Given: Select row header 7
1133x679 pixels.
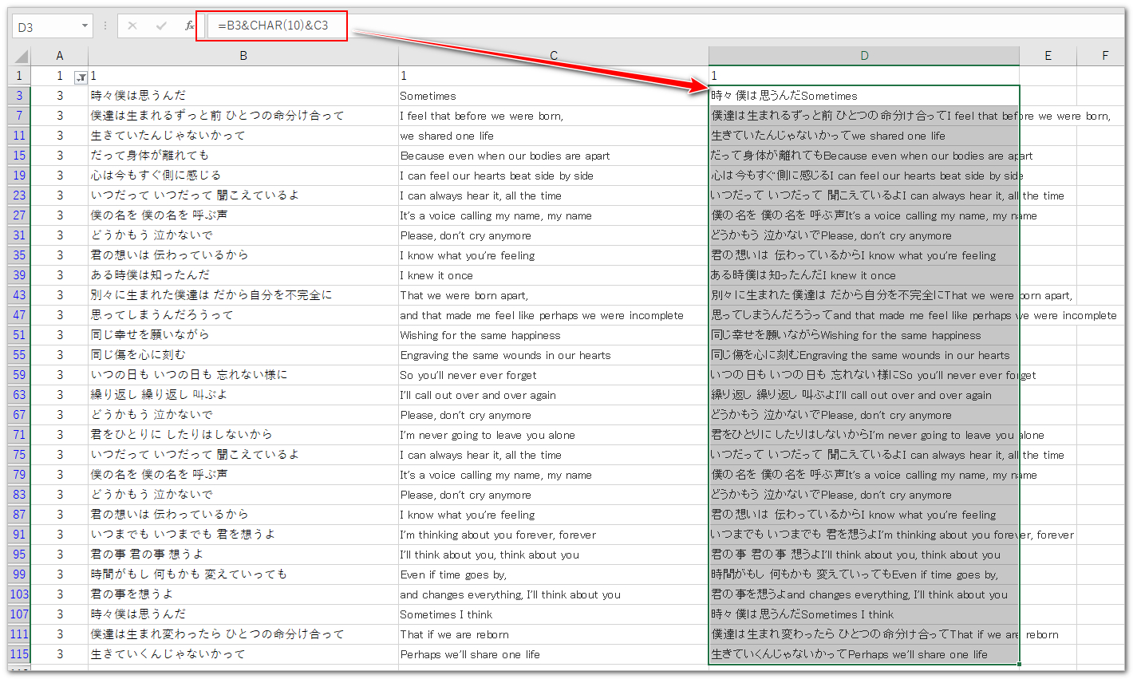Looking at the screenshot, I should tap(20, 116).
